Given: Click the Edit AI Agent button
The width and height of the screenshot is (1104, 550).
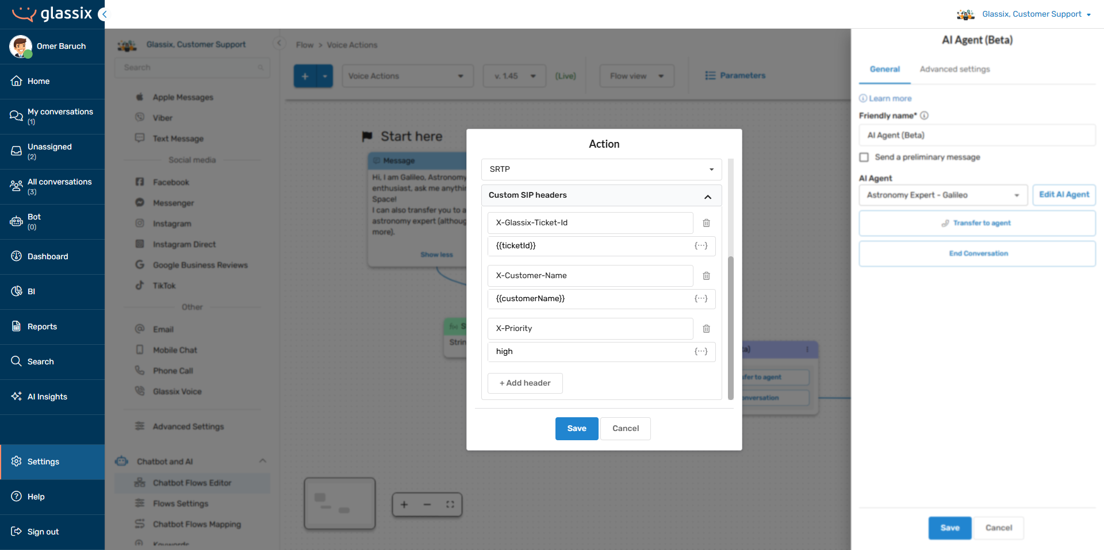Looking at the screenshot, I should (x=1064, y=195).
